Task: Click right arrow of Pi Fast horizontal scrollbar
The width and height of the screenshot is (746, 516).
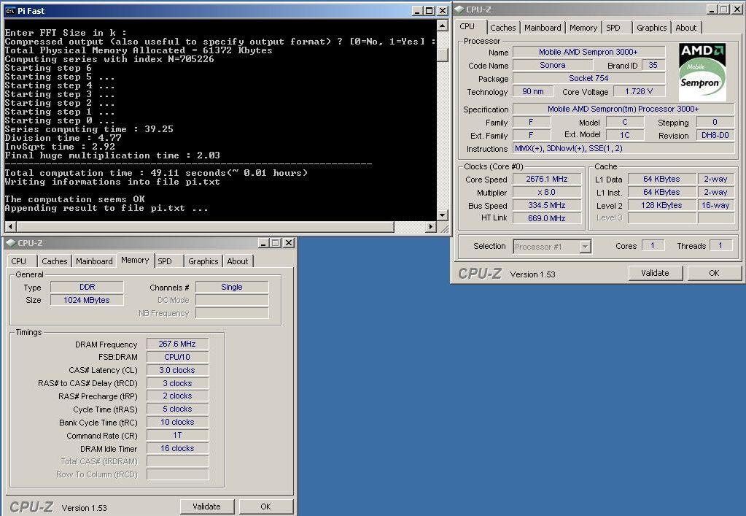Action: coord(431,226)
